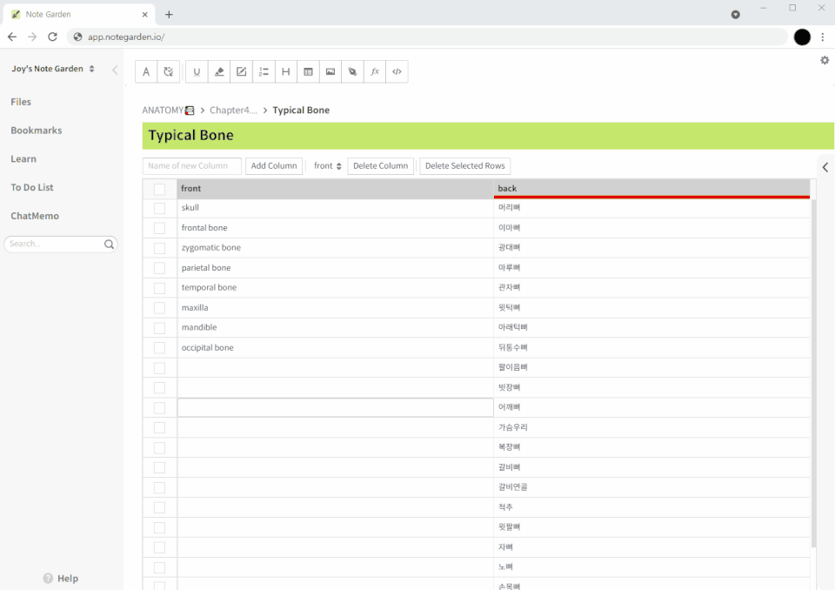Reload the browser page

click(x=52, y=37)
